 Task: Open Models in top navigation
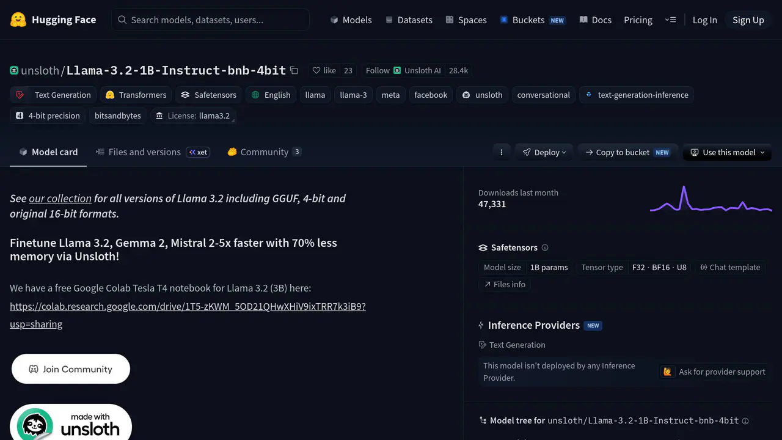click(x=351, y=20)
